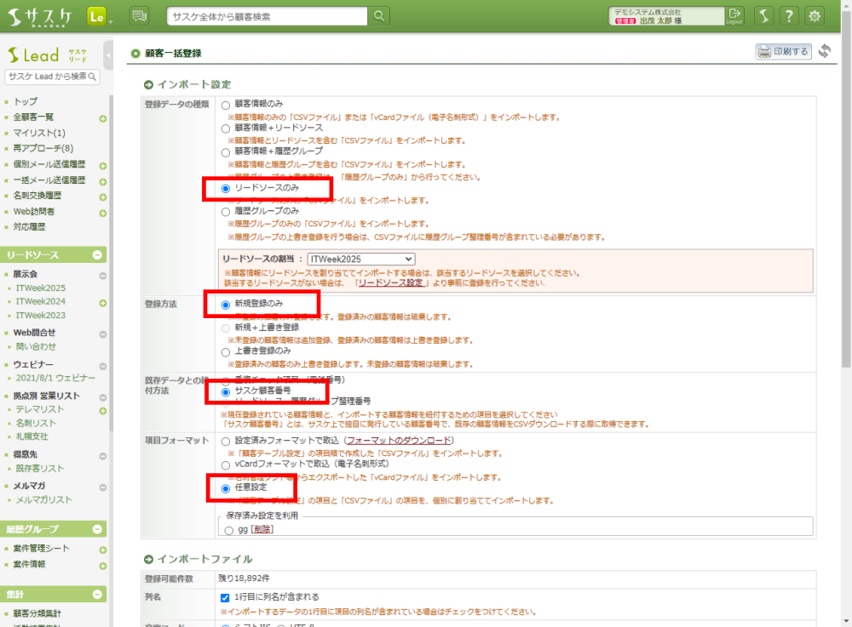
Task: Collapse the リードソース section header
Action: [97, 255]
